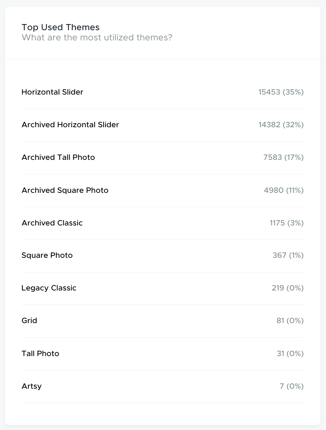Click the Square Photo theme name

pos(47,255)
